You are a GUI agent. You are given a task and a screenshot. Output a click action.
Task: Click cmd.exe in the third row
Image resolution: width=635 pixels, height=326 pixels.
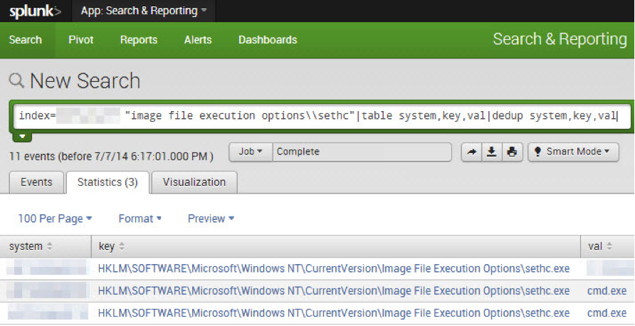pyautogui.click(x=607, y=313)
